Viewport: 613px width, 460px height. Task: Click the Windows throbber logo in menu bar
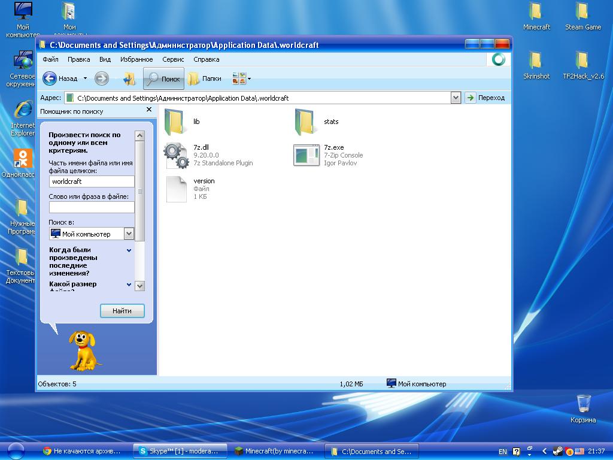pyautogui.click(x=499, y=59)
